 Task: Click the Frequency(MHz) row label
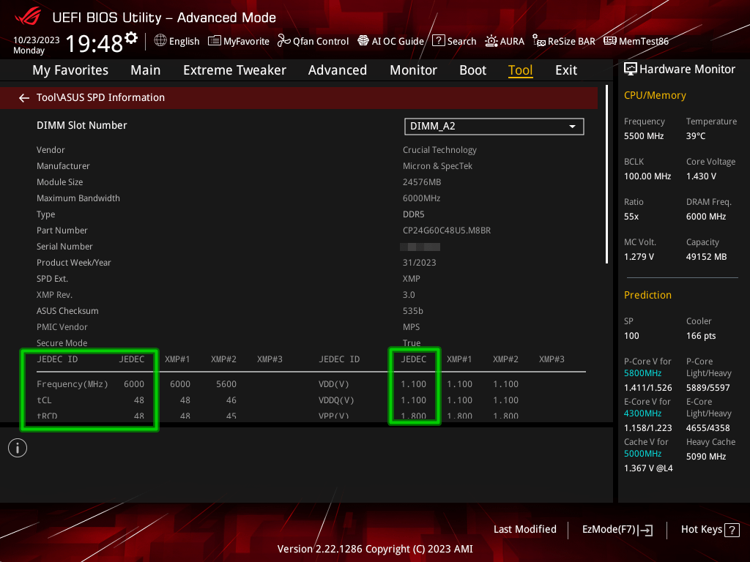pos(73,384)
